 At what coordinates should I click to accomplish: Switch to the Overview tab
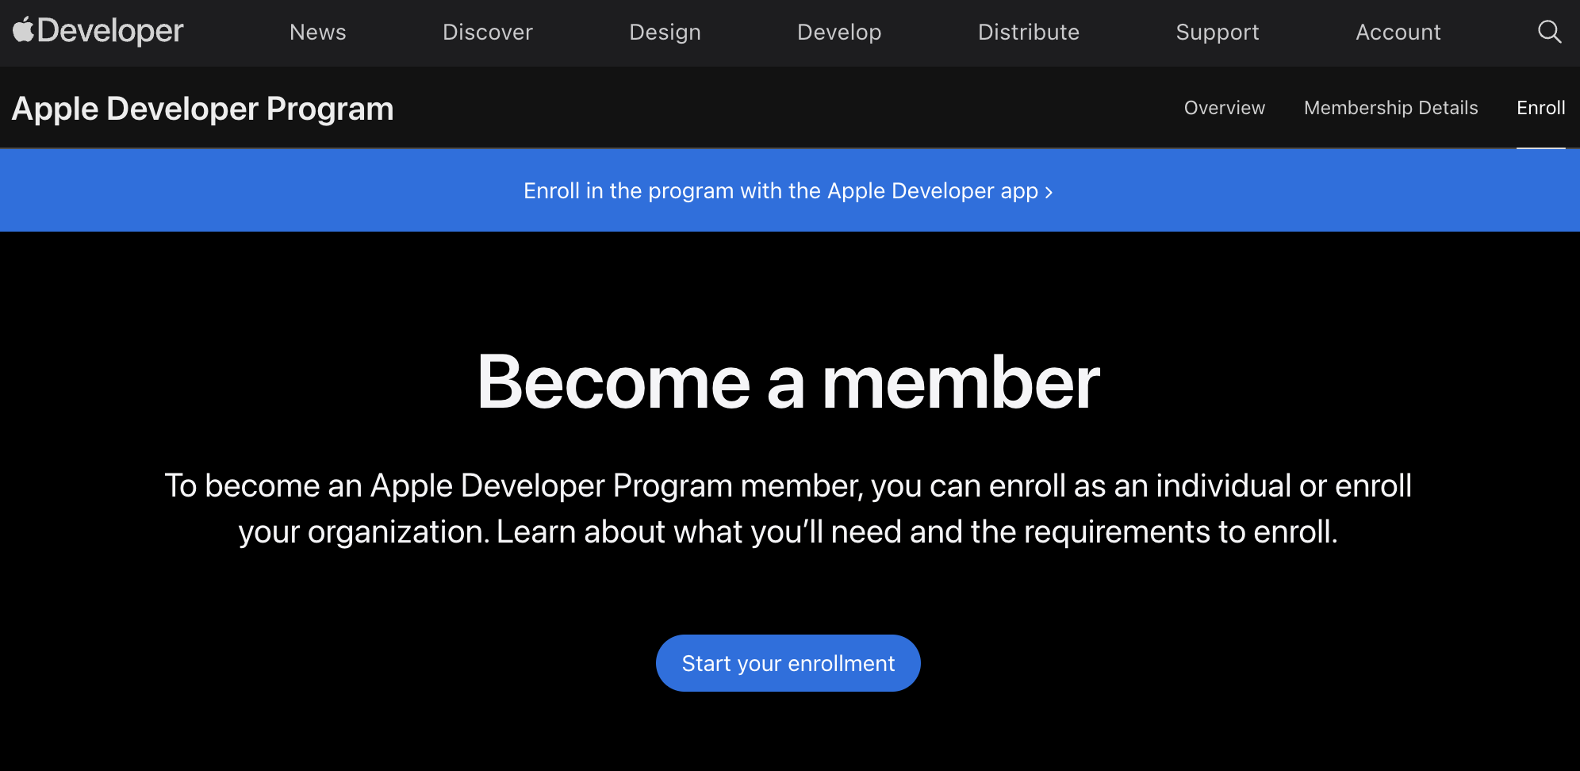(x=1224, y=108)
